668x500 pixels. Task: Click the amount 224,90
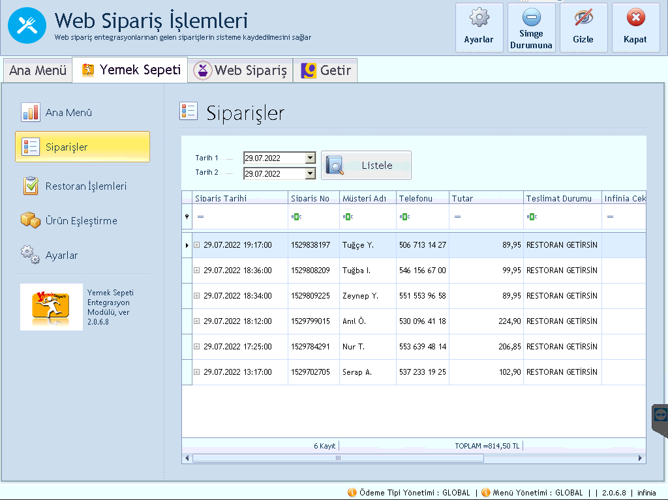(x=509, y=321)
